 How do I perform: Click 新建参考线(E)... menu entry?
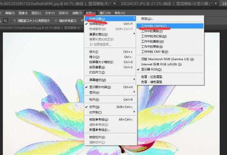[x=99, y=129]
